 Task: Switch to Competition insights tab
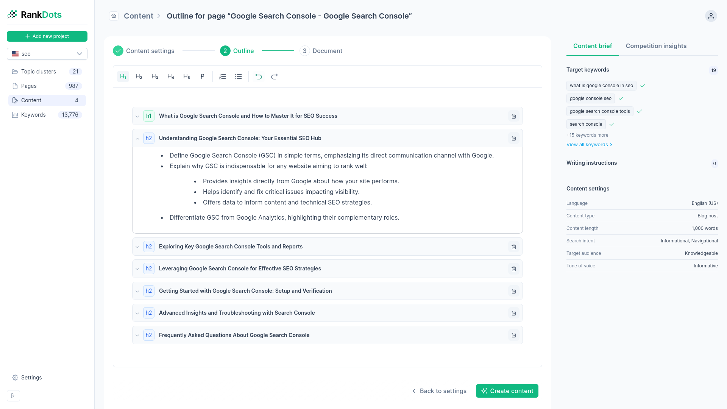click(x=656, y=46)
